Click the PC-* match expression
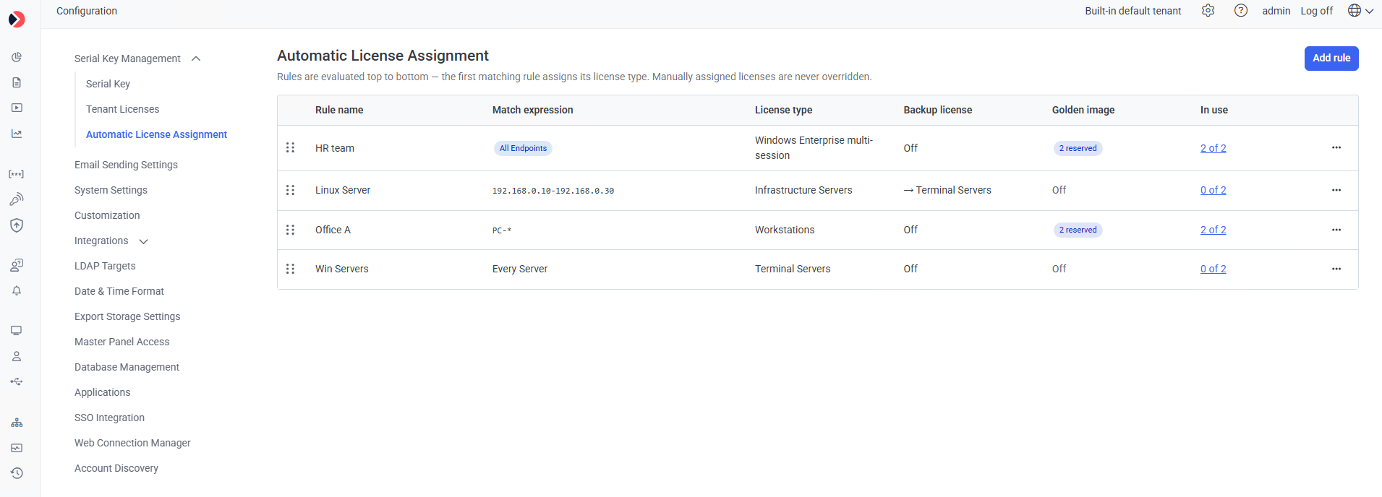The height and width of the screenshot is (497, 1382). [x=502, y=230]
